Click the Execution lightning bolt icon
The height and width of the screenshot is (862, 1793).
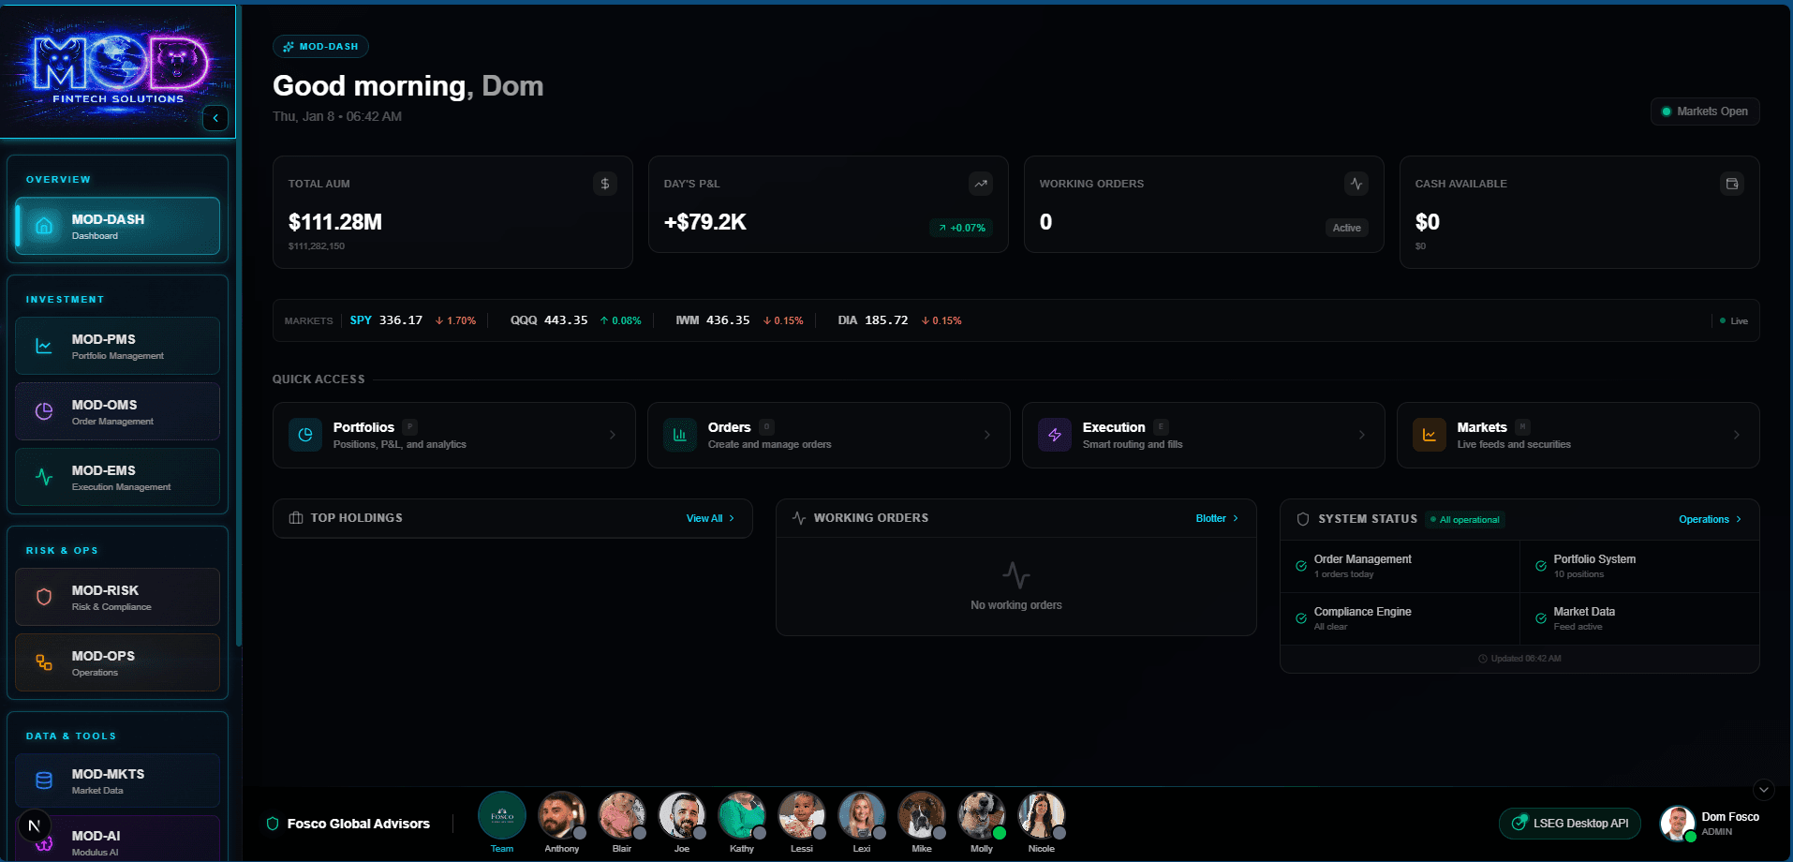coord(1055,435)
